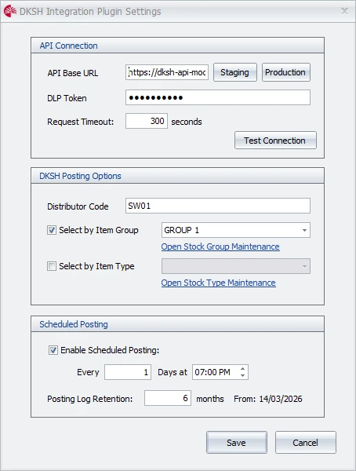Click the API Base URL input field
Screen dimensions: 356x471
[167, 72]
